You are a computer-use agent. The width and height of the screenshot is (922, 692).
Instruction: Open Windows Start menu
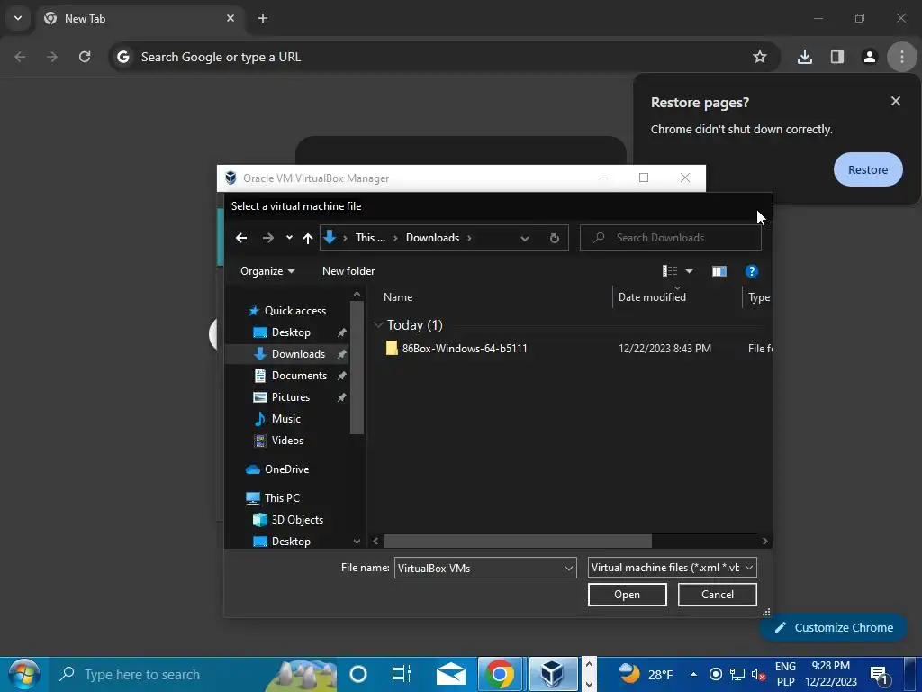tap(24, 674)
